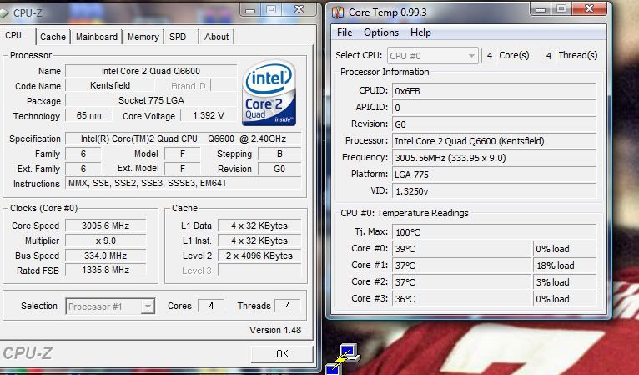Image resolution: width=639 pixels, height=375 pixels.
Task: Switch to the Cache tab in CPU-Z
Action: tap(53, 37)
